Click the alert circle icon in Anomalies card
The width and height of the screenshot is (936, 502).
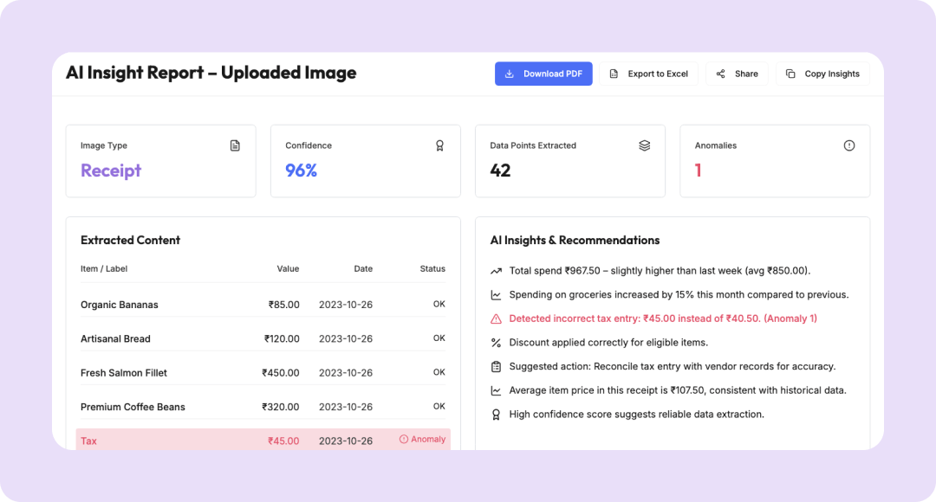coord(848,145)
